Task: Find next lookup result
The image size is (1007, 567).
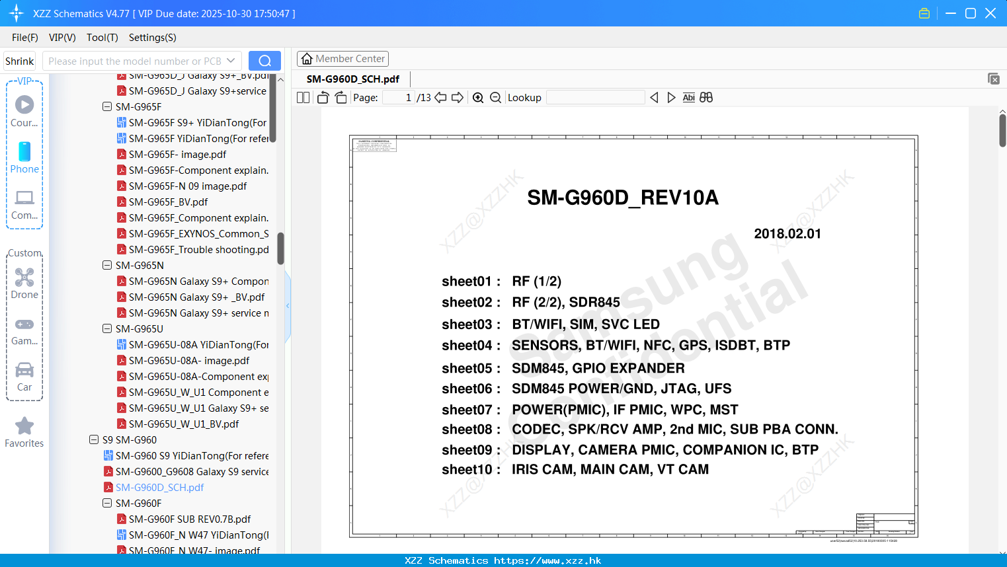Action: click(671, 98)
